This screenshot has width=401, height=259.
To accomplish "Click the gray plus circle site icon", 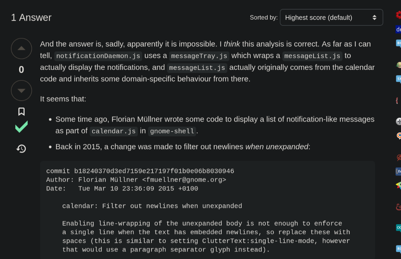I will click(x=398, y=121).
